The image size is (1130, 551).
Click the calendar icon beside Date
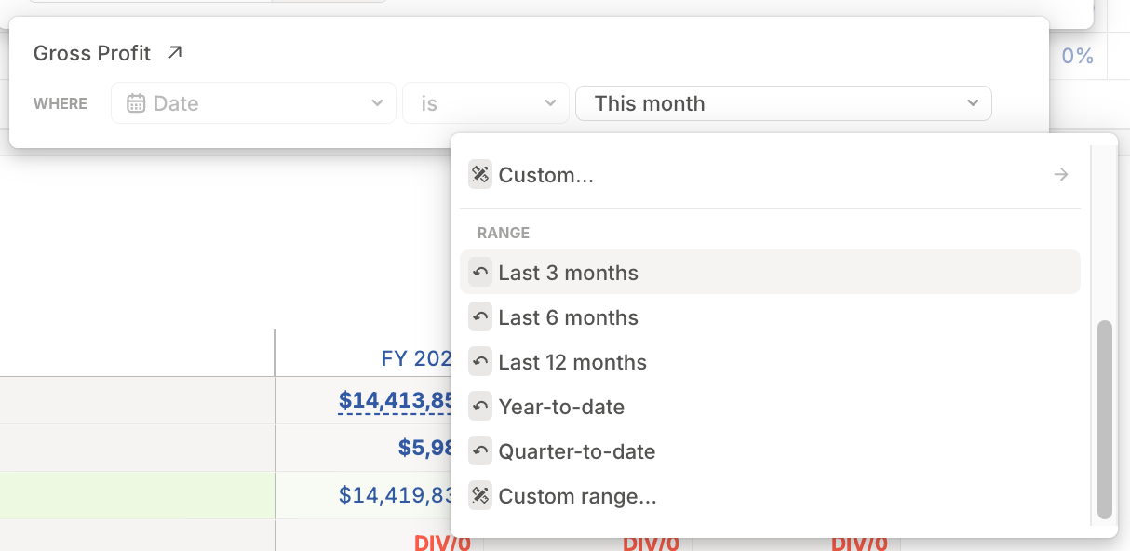coord(136,103)
